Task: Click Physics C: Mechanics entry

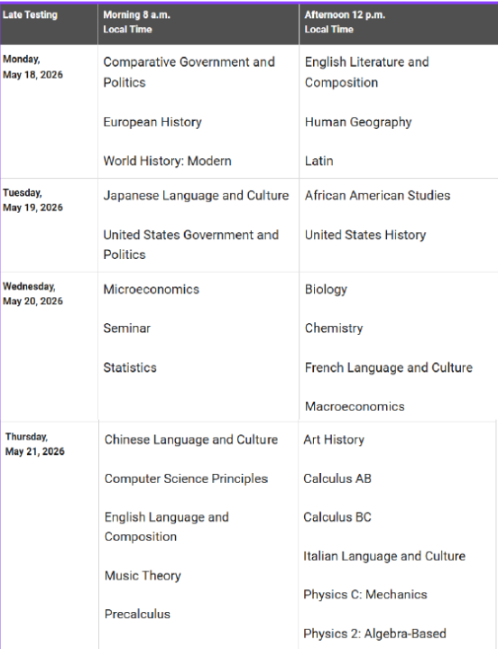Action: coord(364,594)
